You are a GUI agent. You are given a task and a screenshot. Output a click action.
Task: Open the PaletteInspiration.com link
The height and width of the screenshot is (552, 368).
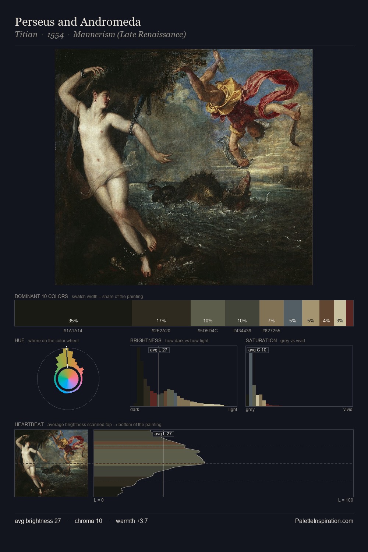pyautogui.click(x=324, y=521)
